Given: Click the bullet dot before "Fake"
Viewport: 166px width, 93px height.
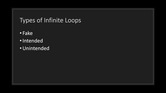Looking at the screenshot, I should tap(21, 33).
